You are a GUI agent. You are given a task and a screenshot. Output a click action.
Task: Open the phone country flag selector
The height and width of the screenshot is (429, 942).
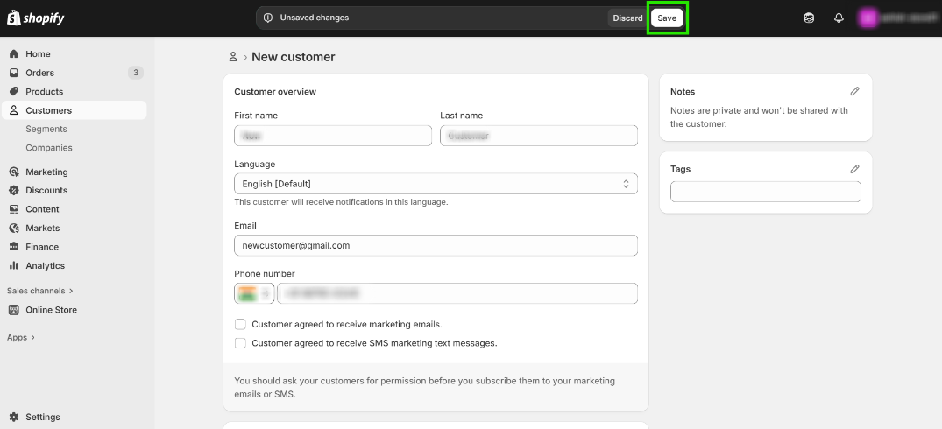coord(254,293)
